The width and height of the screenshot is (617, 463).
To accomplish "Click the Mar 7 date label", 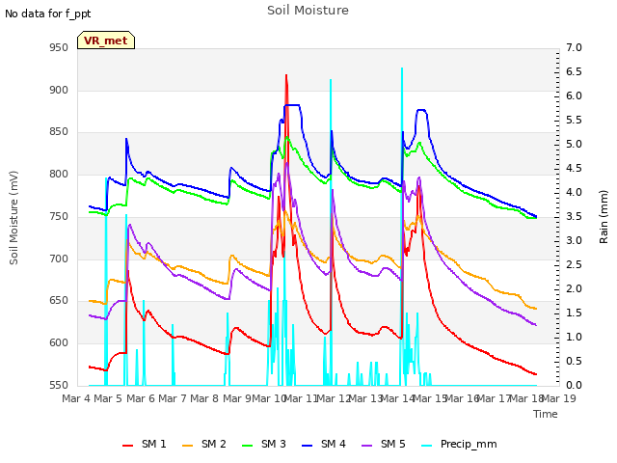I will (x=173, y=398).
